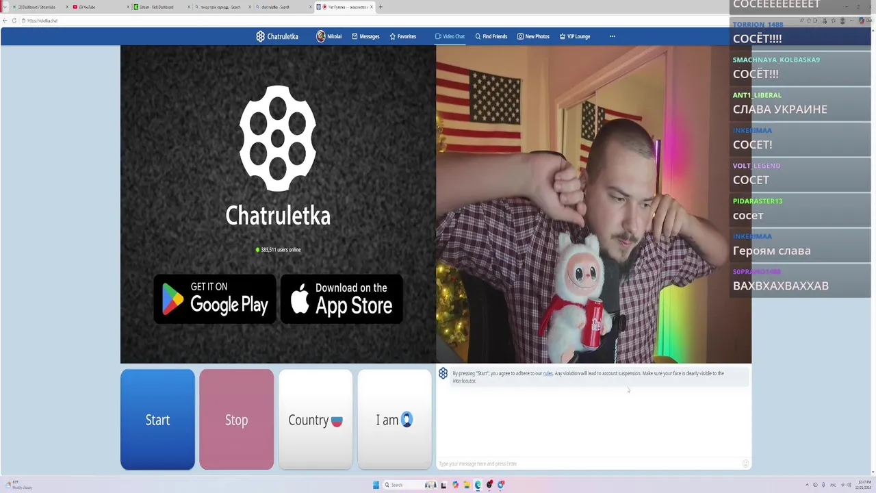Open Microsoft Edge from the taskbar
The height and width of the screenshot is (493, 876).
[478, 485]
